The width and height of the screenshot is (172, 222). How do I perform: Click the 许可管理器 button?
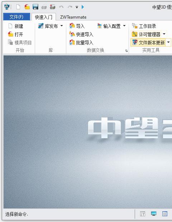146,34
